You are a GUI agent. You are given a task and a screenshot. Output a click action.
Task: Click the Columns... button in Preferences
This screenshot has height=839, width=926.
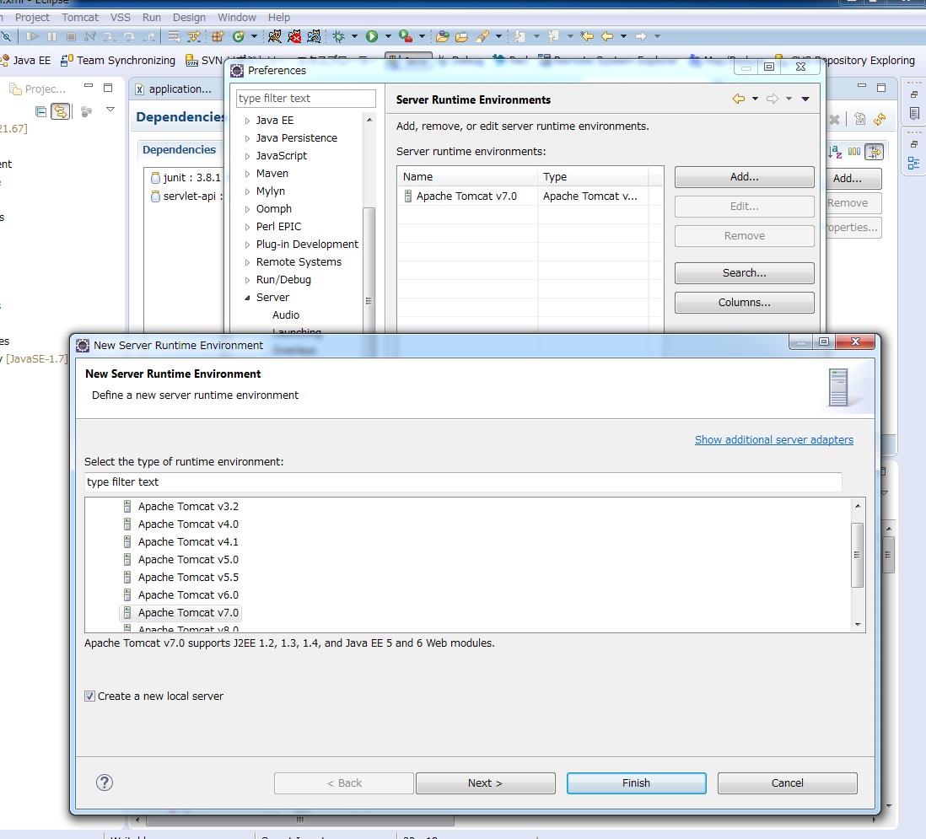click(744, 303)
